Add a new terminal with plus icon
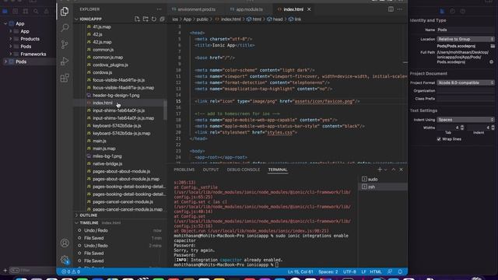498x280 pixels. point(380,170)
